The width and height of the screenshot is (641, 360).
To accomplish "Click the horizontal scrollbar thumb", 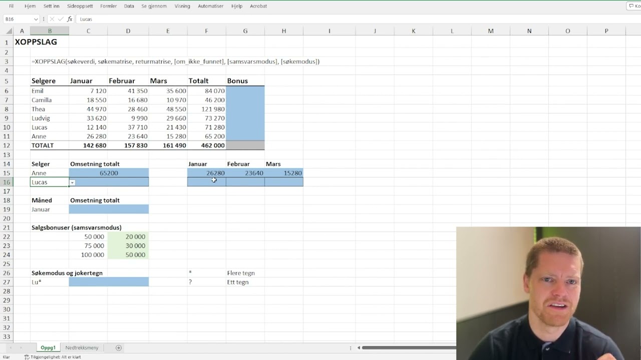I will (x=409, y=347).
